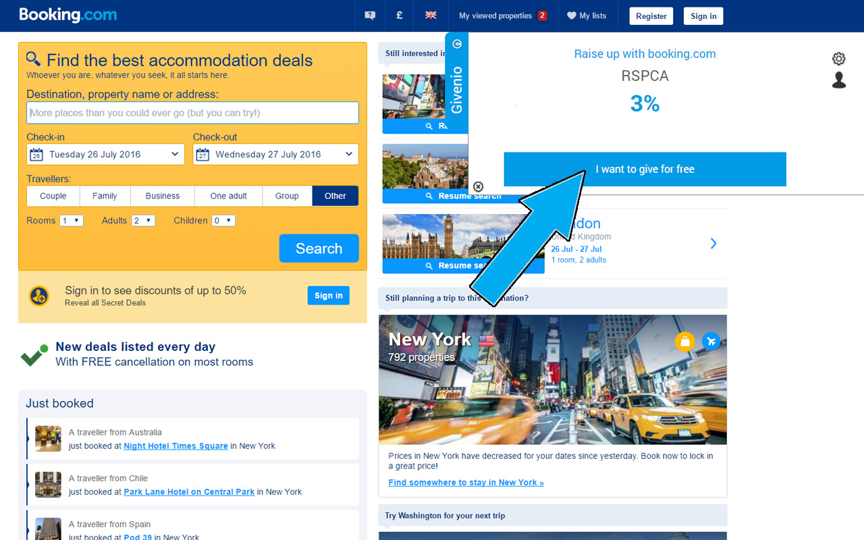Open the Adults number dropdown
The width and height of the screenshot is (864, 540).
(x=143, y=221)
